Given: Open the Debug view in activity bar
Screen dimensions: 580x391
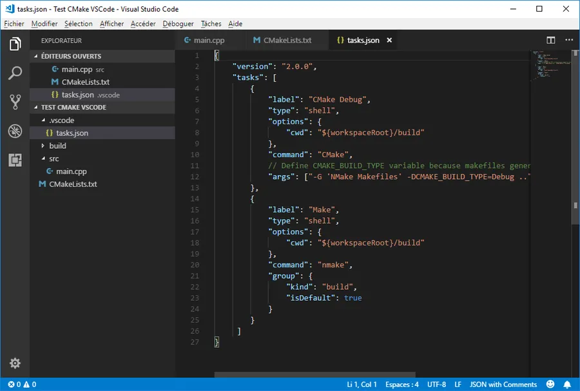Looking at the screenshot, I should [x=15, y=131].
